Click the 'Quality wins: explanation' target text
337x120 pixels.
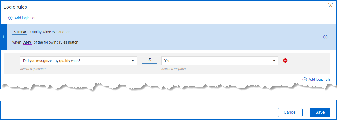(50, 32)
